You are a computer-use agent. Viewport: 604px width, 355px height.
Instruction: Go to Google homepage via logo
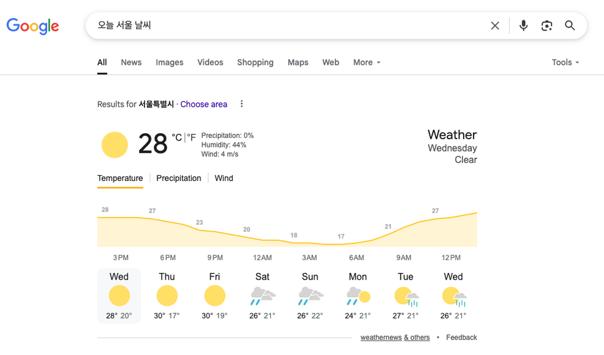(33, 26)
